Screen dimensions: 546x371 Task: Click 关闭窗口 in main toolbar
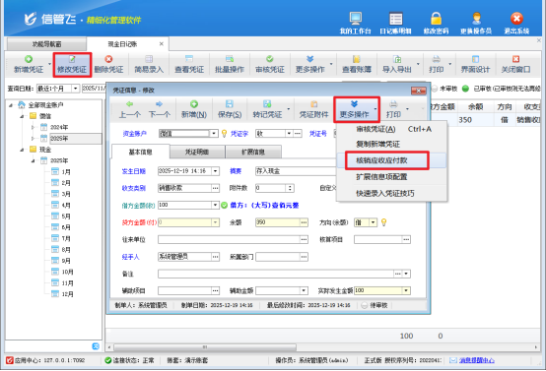[x=515, y=65]
